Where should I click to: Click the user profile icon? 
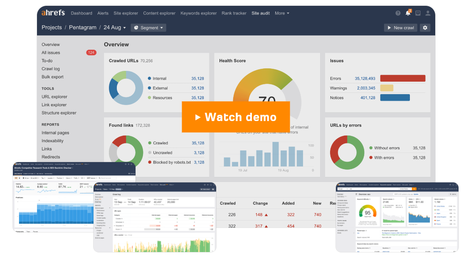click(x=428, y=13)
